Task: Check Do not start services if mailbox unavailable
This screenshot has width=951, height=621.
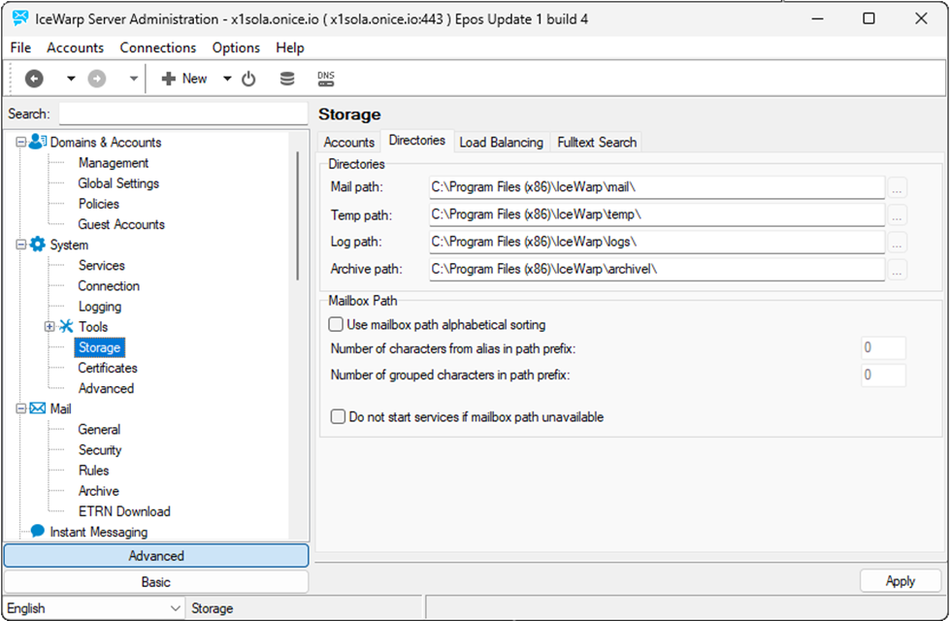Action: (338, 416)
